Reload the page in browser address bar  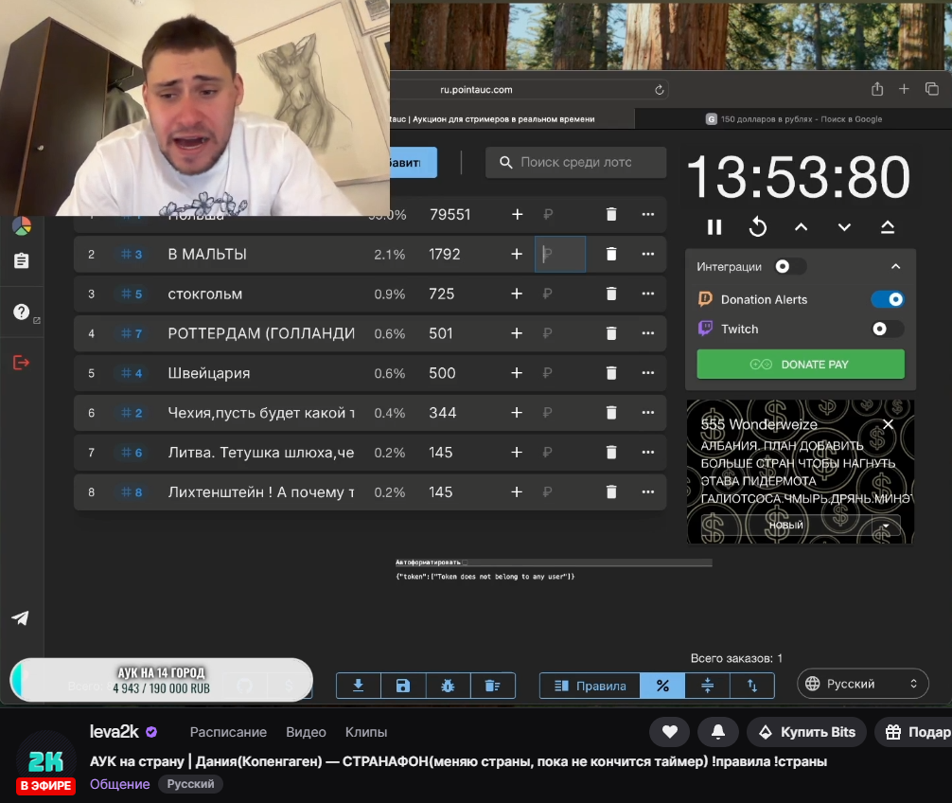pyautogui.click(x=660, y=90)
